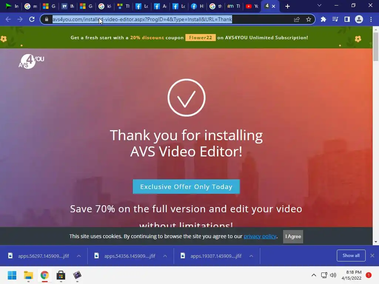The image size is (379, 284).
Task: Expand options for apps.56297 download
Action: [x=79, y=256]
